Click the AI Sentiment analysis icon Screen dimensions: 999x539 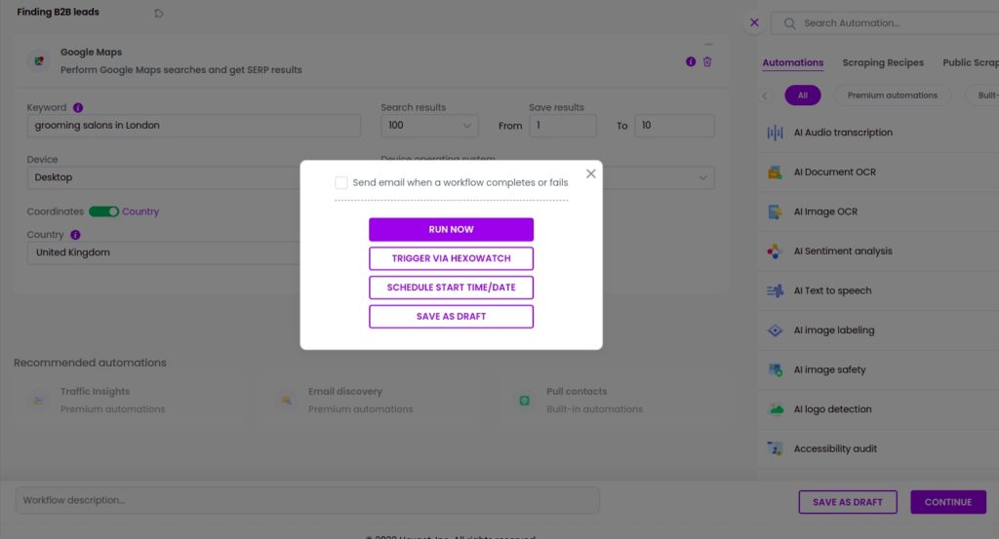tap(775, 250)
